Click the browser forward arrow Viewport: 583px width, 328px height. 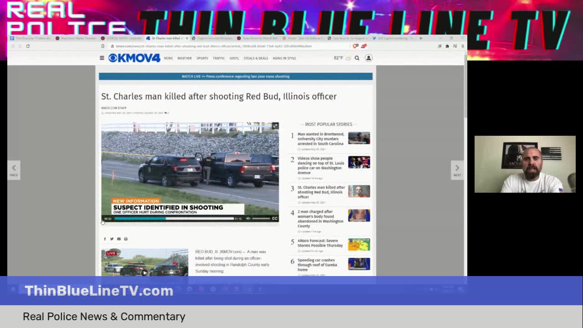click(20, 46)
